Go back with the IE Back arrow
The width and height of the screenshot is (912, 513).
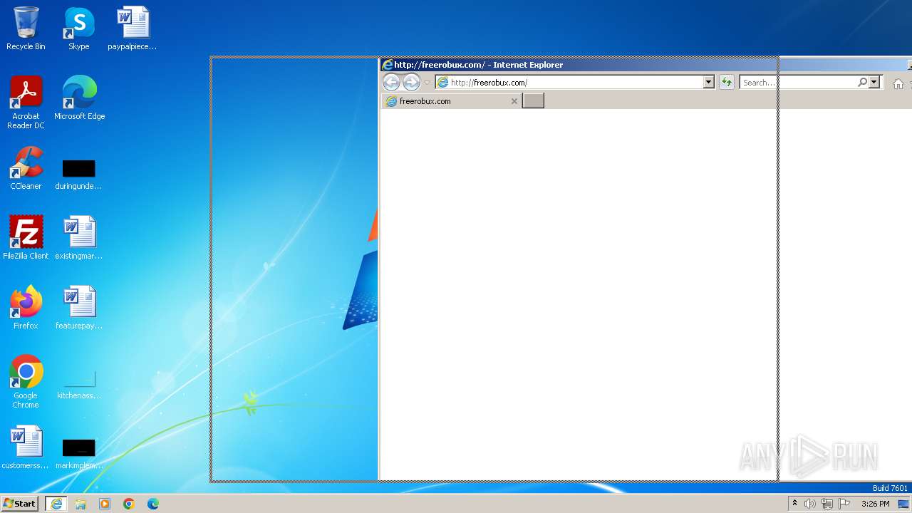pos(391,82)
